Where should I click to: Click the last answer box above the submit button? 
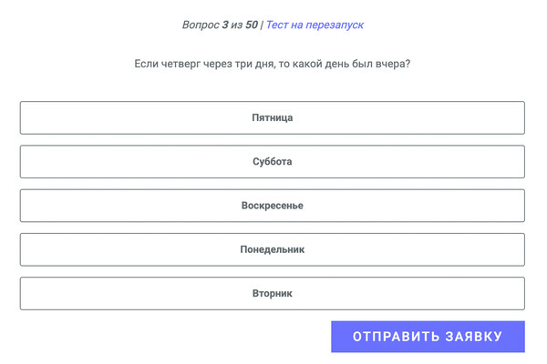272,293
